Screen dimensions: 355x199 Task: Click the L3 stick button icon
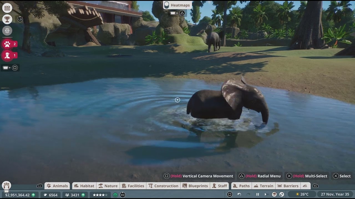[20, 19]
